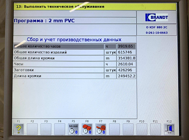
Task: Click the serial number 0-261-10-0663
Action: coord(157,33)
